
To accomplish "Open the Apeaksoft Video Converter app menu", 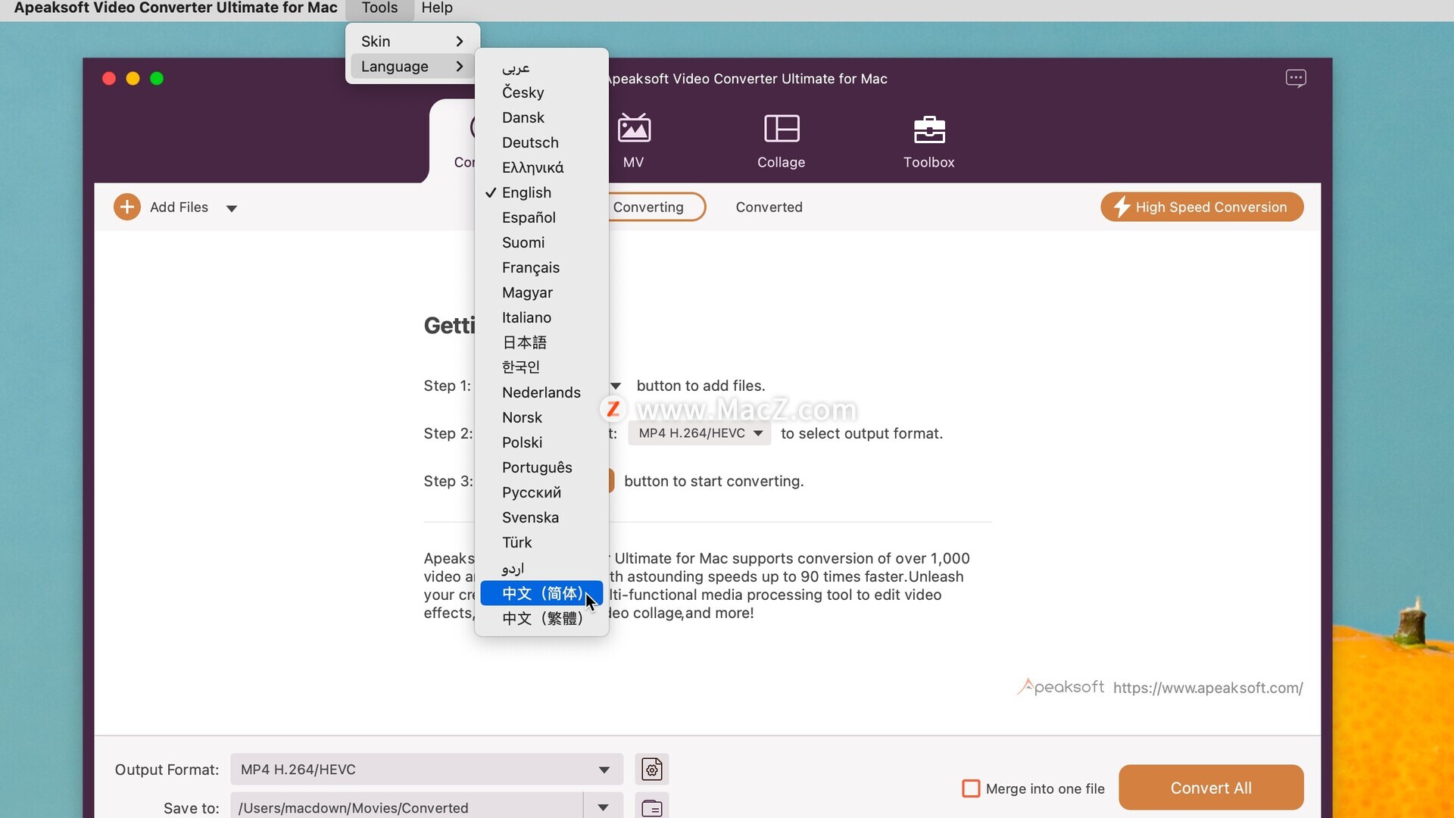I will [x=176, y=8].
